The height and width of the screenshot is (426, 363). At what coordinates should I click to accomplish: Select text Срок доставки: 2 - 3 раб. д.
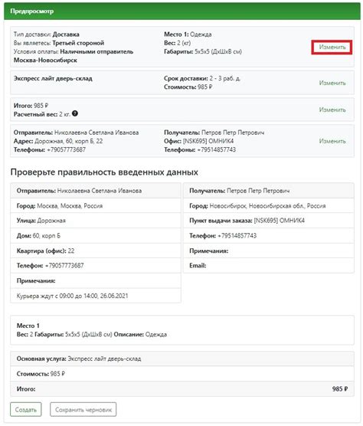coord(202,78)
